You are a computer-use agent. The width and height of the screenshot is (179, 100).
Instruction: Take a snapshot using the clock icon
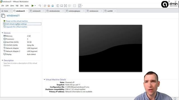(45, 6)
